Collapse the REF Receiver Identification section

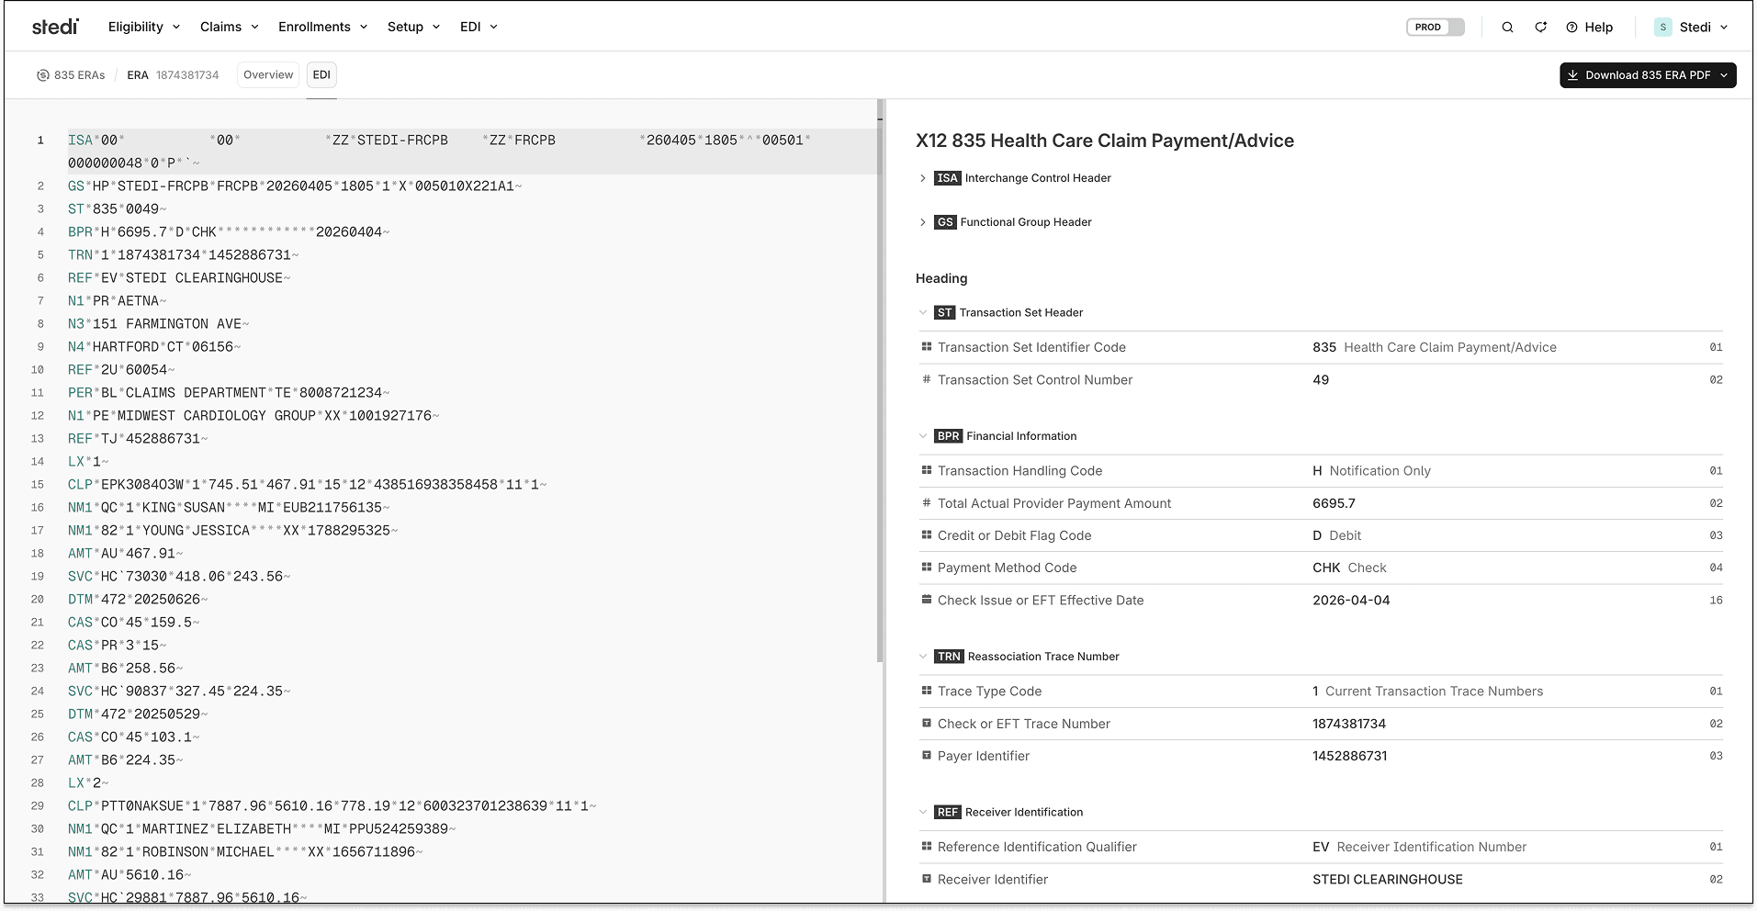[x=923, y=812]
